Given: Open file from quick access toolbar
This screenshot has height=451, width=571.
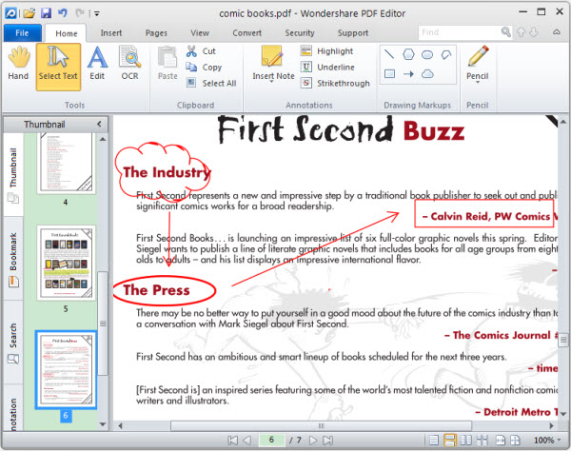Looking at the screenshot, I should point(30,13).
